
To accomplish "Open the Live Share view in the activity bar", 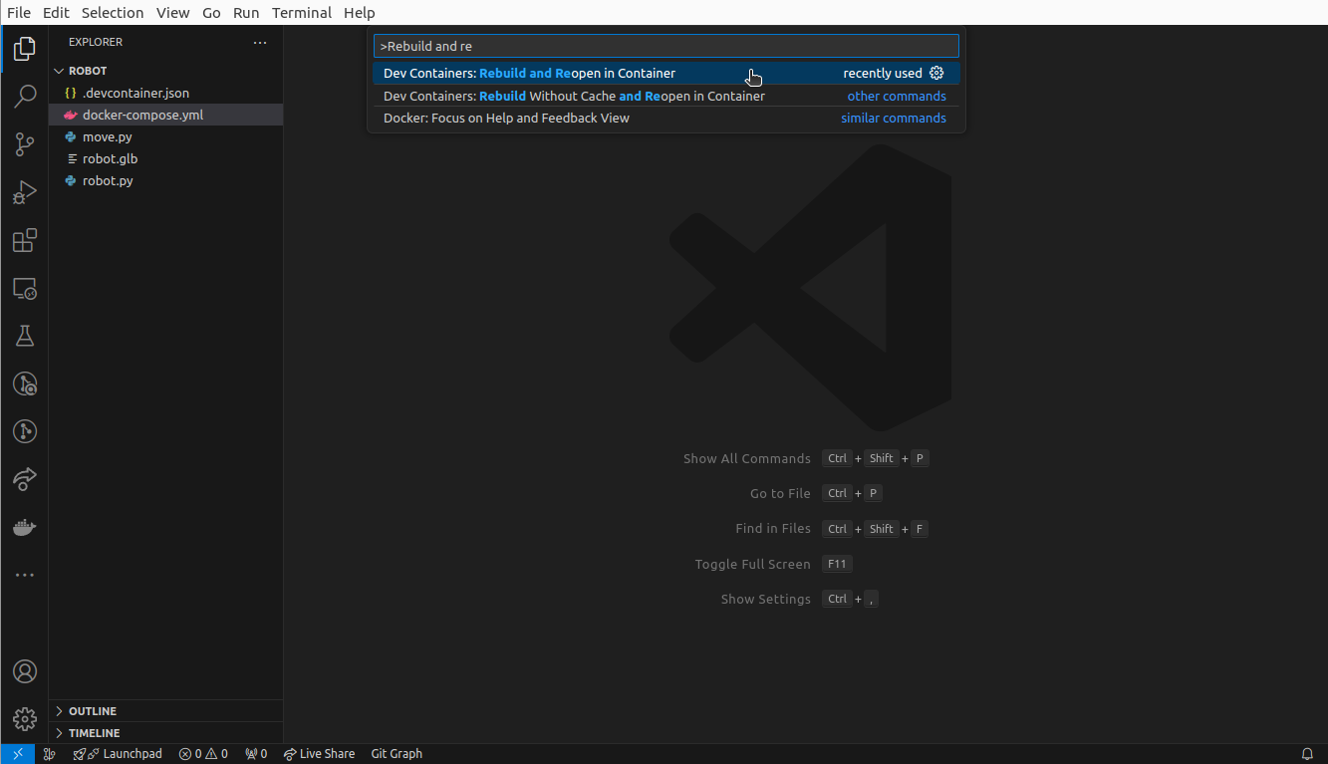I will (x=25, y=479).
